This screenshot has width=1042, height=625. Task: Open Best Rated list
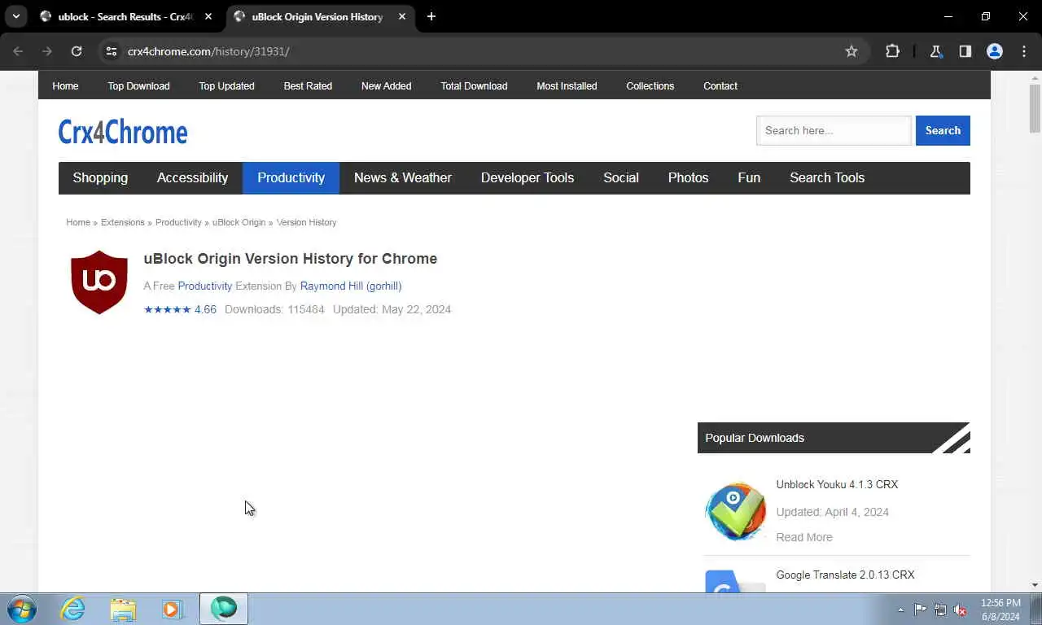coord(308,85)
